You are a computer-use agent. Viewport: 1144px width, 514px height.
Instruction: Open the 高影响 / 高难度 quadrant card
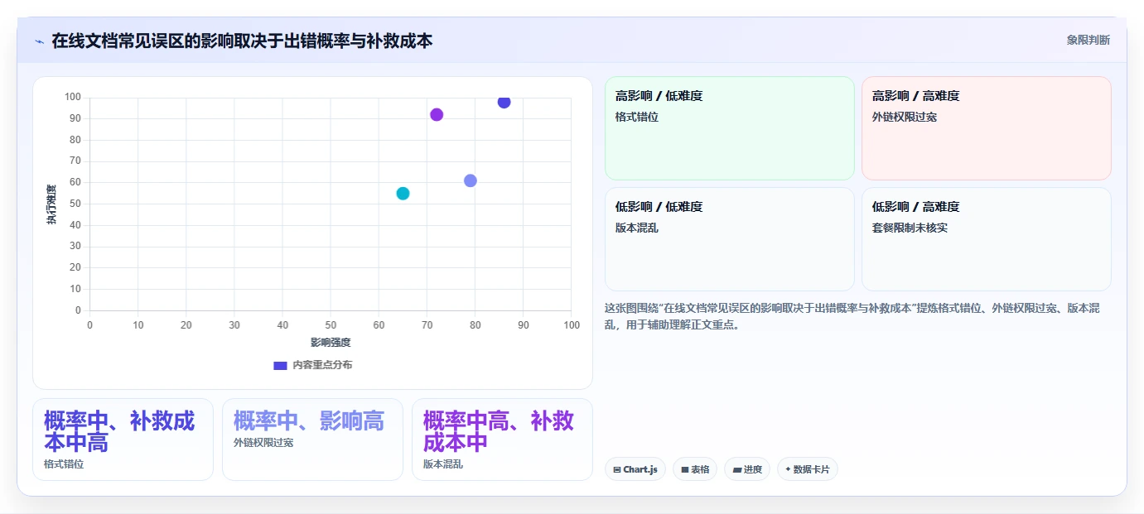tap(987, 128)
